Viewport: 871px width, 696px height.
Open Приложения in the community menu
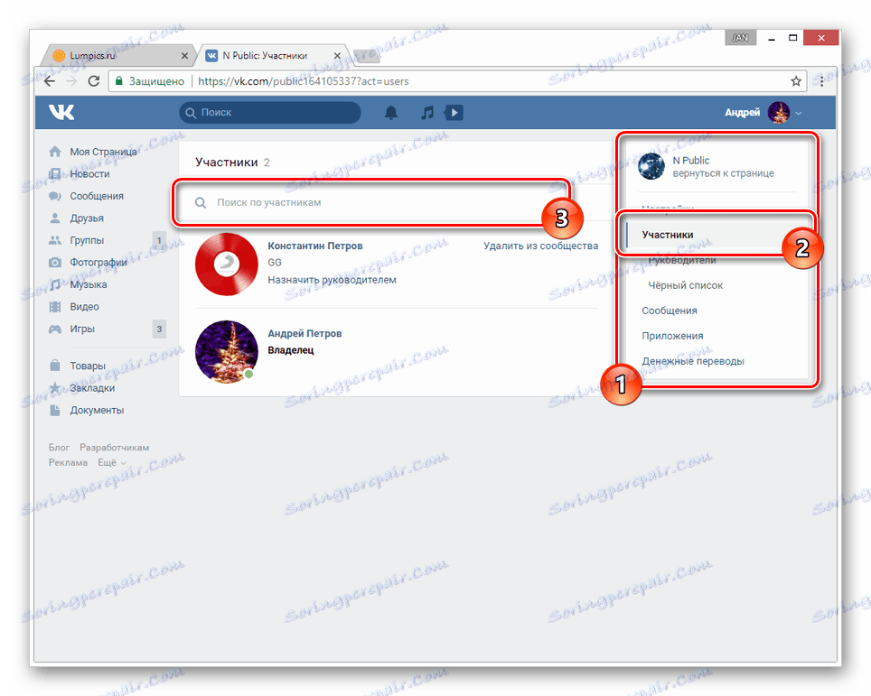[x=673, y=336]
